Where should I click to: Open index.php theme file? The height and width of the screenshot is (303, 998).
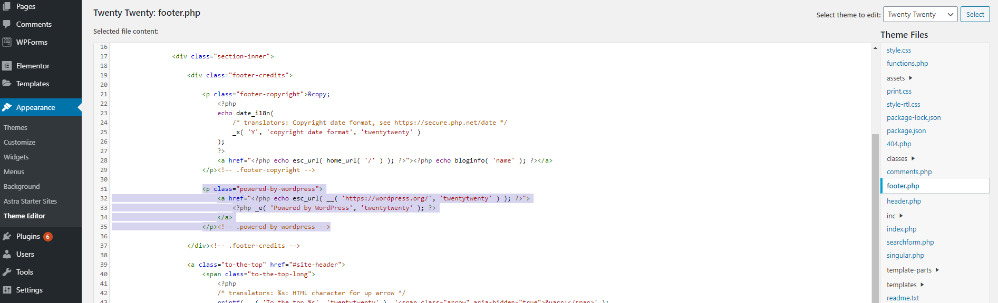(902, 229)
